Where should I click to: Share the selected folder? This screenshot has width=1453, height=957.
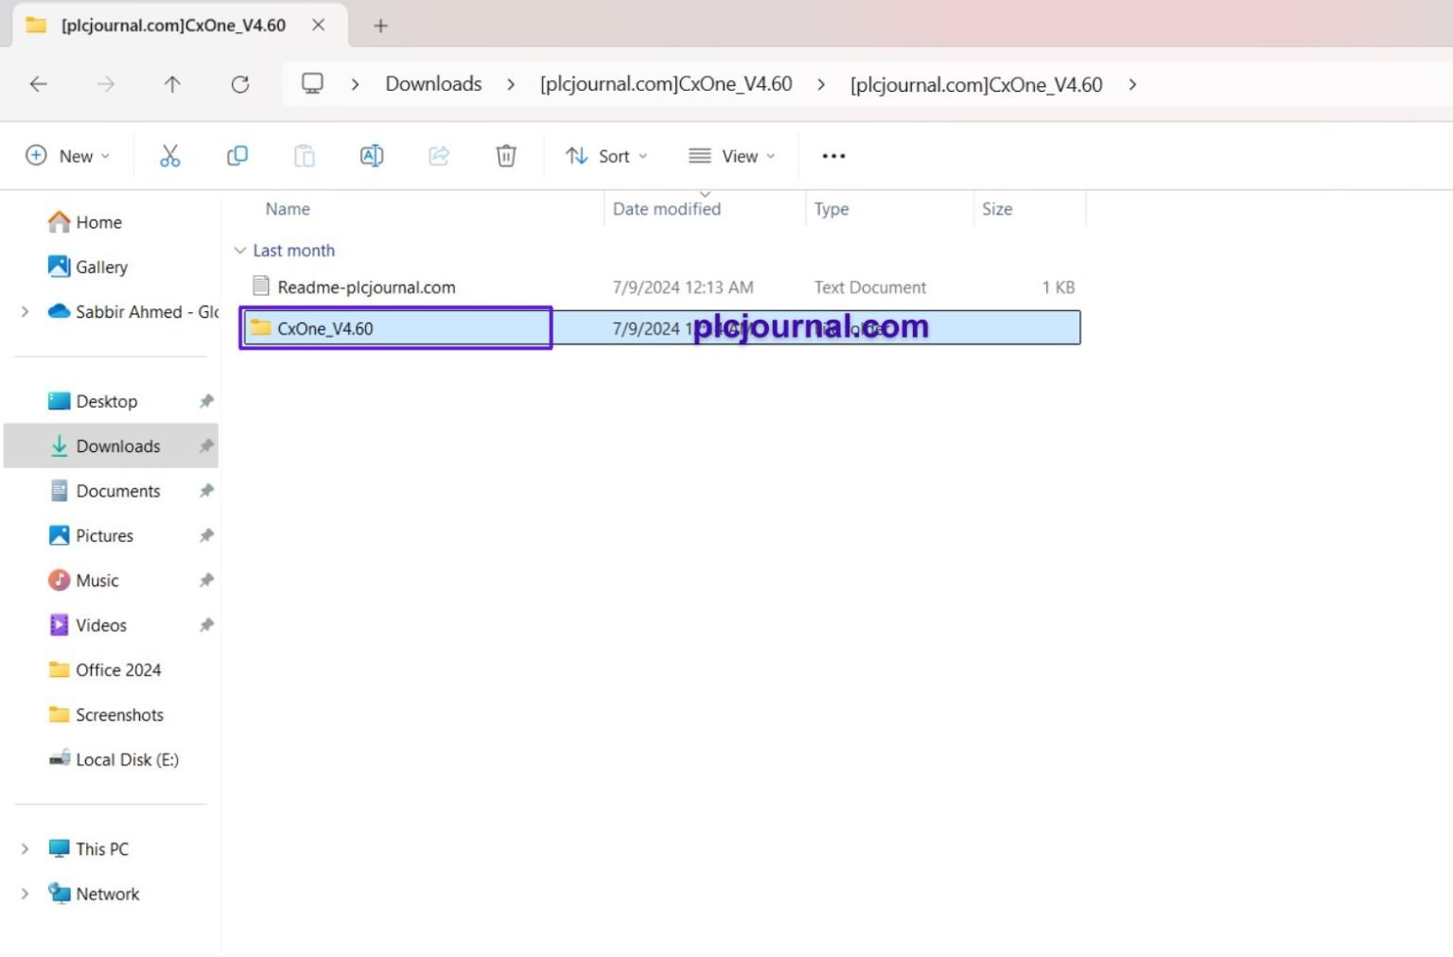(438, 155)
